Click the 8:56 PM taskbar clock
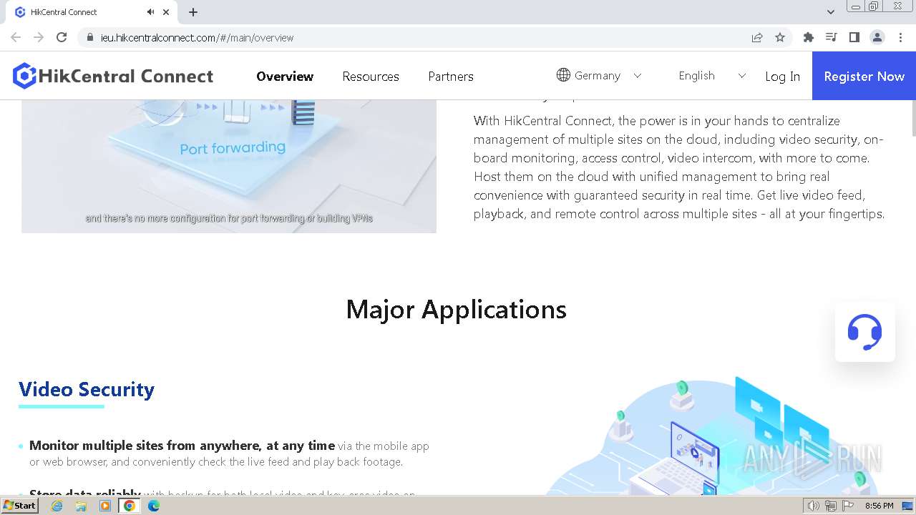 (x=879, y=506)
